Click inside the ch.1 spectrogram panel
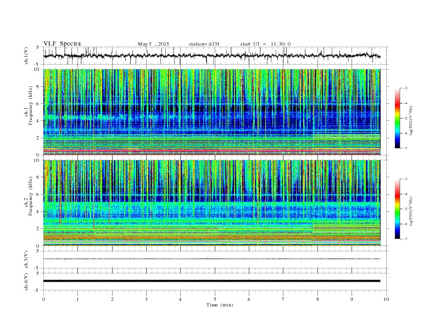 [x=211, y=112]
